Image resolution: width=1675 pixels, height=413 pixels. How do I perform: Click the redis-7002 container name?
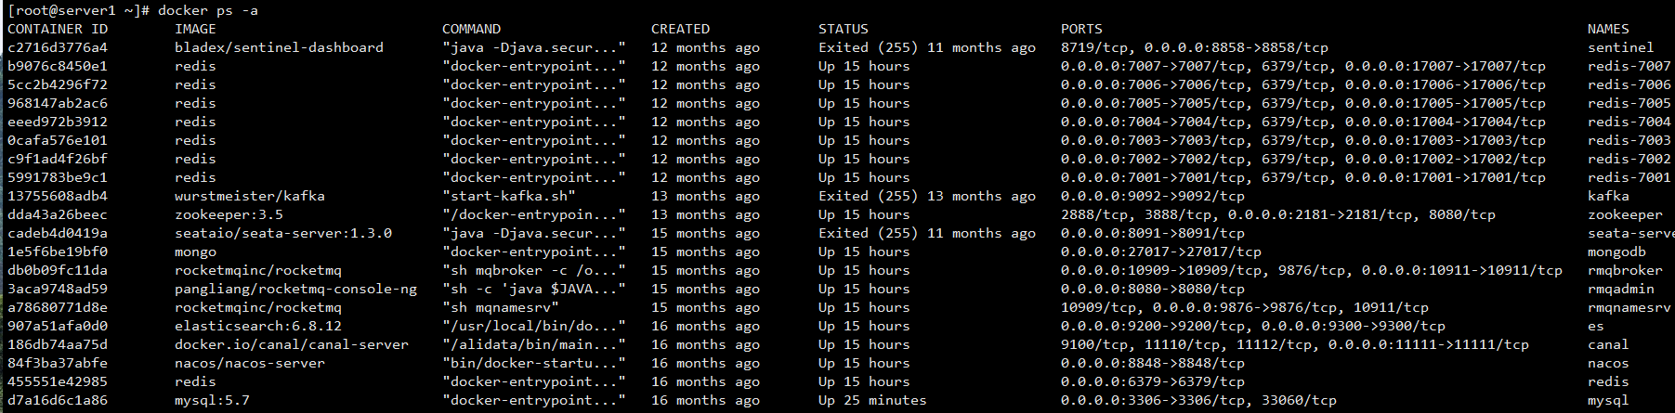coord(1629,159)
